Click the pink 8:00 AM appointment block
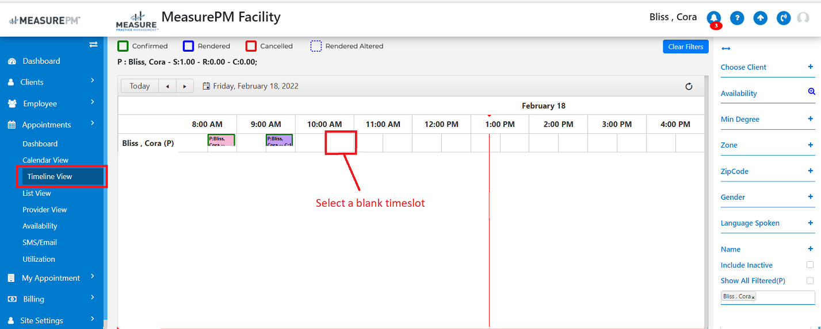Viewport: 821px width, 329px height. coord(222,140)
